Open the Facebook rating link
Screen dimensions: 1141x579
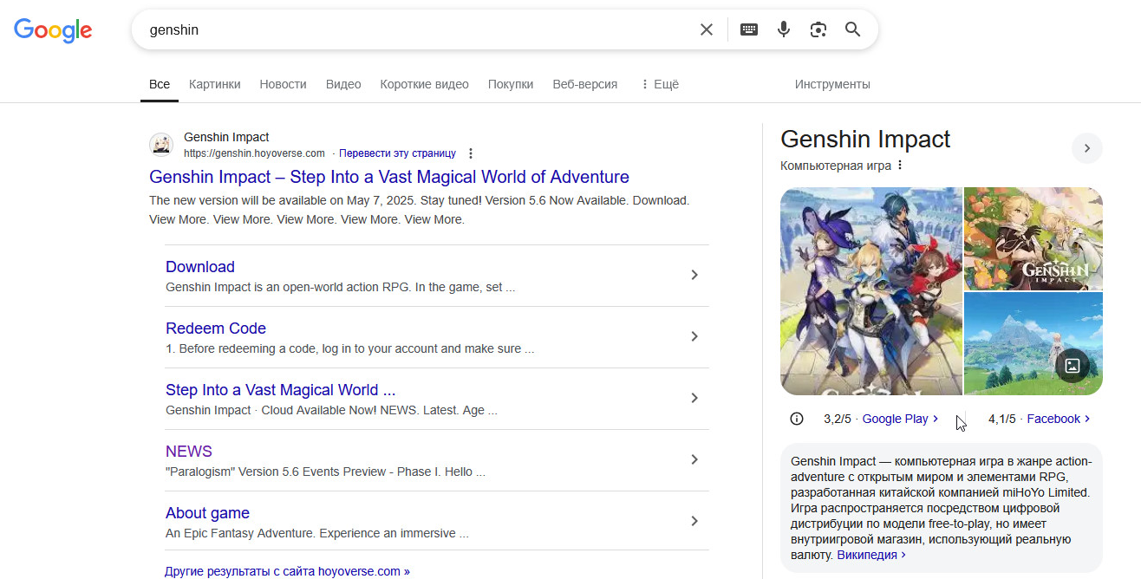click(1059, 419)
